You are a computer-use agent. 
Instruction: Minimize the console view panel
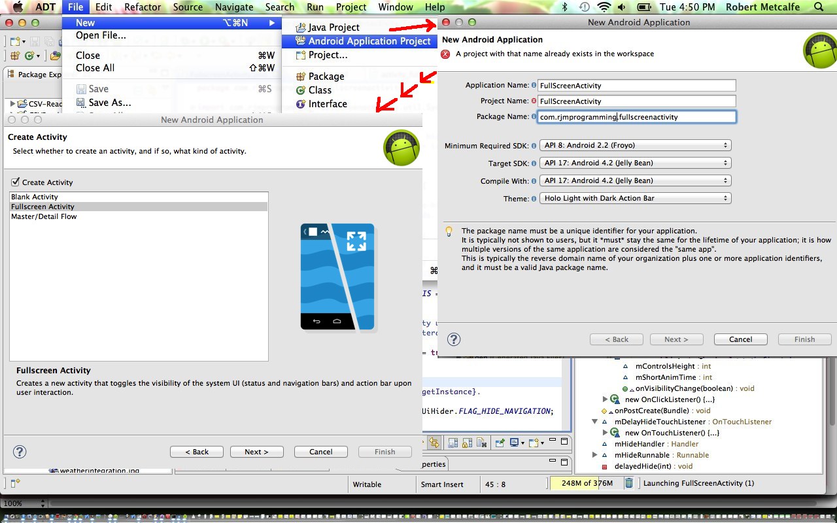(x=553, y=440)
